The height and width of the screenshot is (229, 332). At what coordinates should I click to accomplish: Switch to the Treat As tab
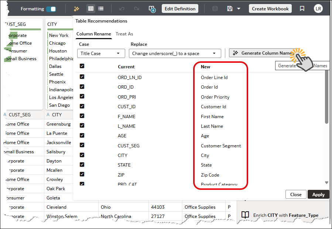[x=124, y=34]
